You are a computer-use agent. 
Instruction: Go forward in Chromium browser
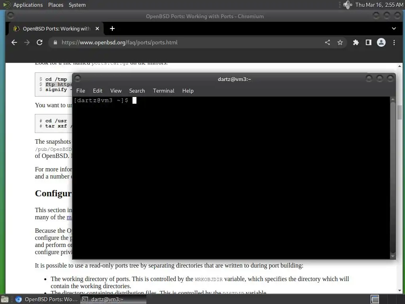coord(27,42)
